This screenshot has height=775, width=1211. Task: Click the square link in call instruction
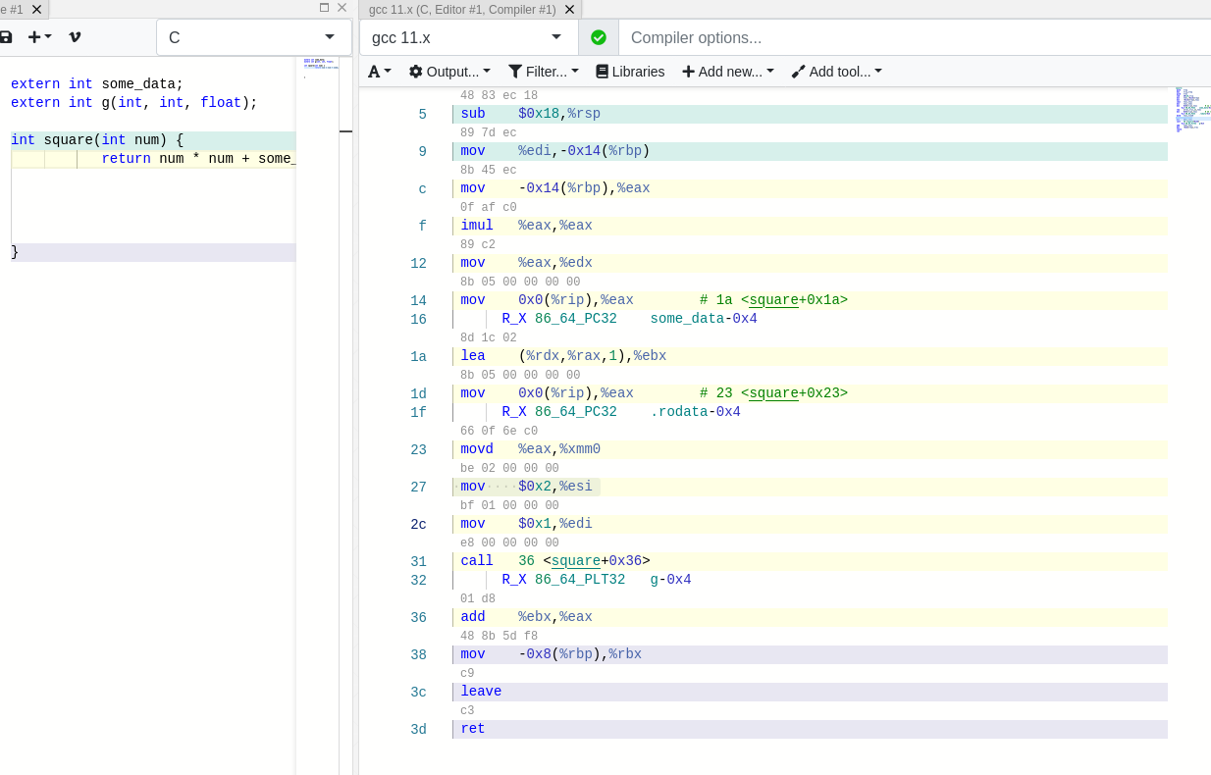pos(575,561)
